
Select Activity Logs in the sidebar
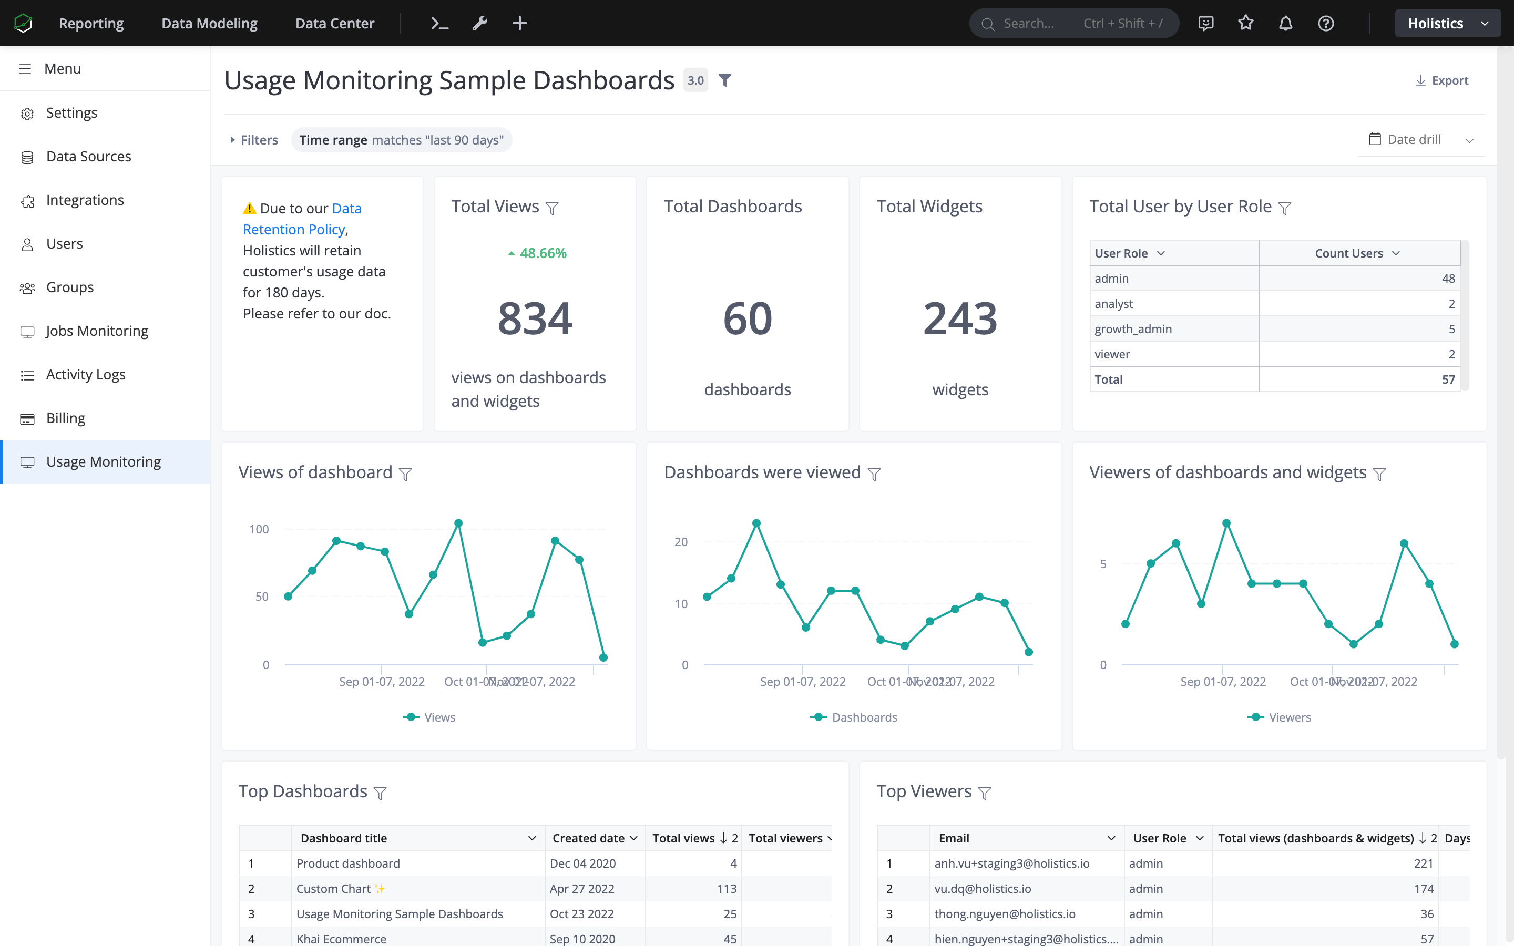[86, 374]
